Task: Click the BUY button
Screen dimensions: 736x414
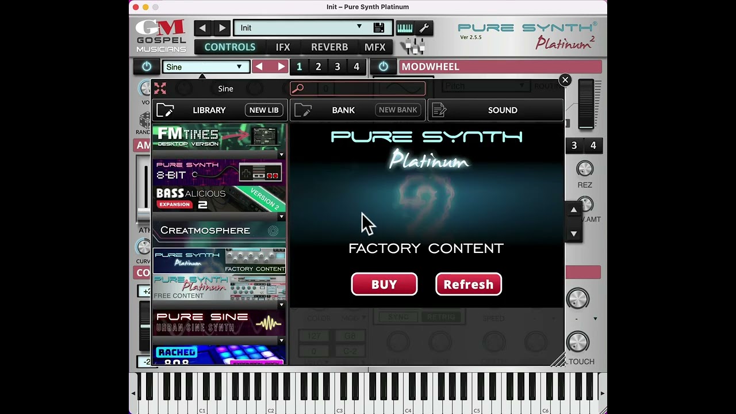Action: point(384,284)
